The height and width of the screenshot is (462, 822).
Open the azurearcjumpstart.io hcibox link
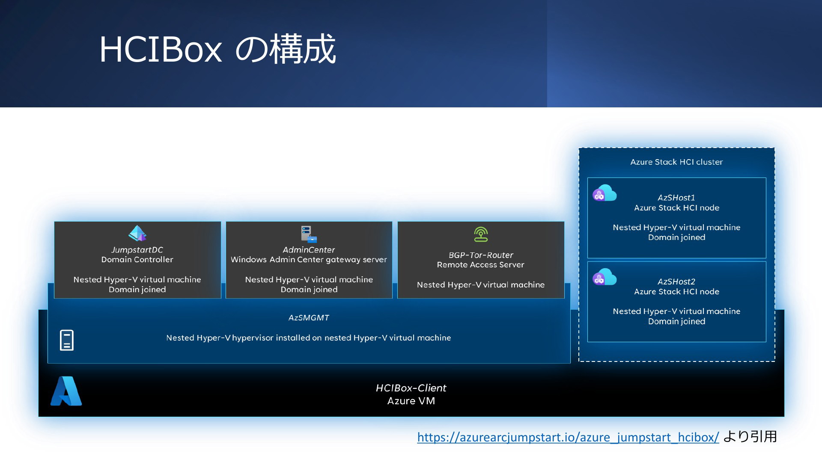pos(568,437)
